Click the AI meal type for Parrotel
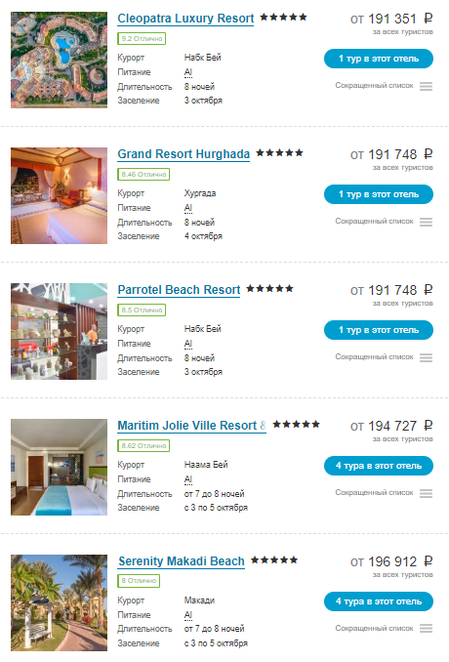 click(188, 344)
